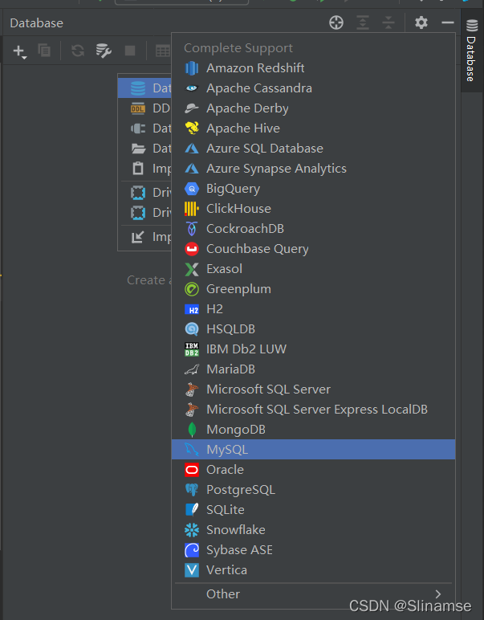Choose Microsoft SQL Server Express LocalDB

313,410
